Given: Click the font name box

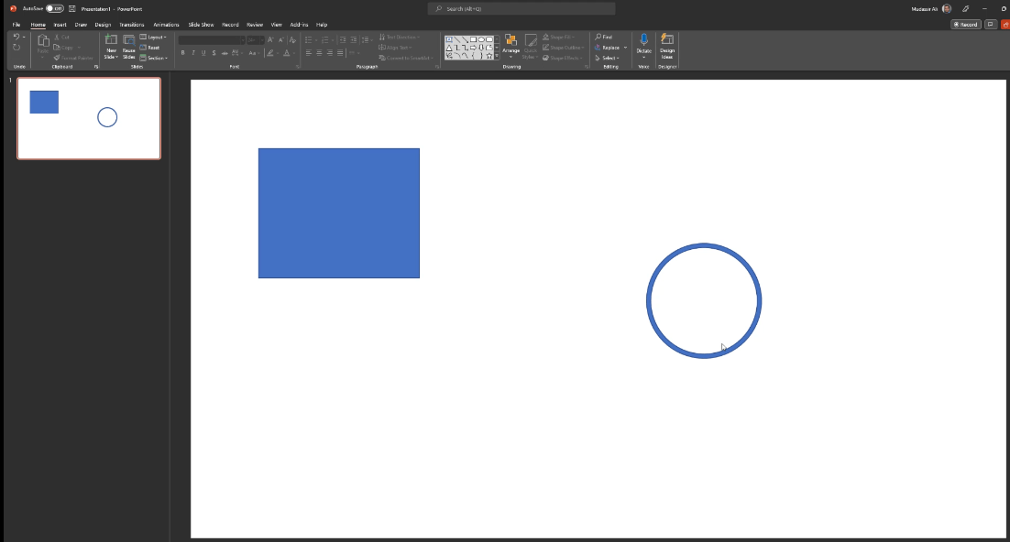Looking at the screenshot, I should click(x=211, y=40).
